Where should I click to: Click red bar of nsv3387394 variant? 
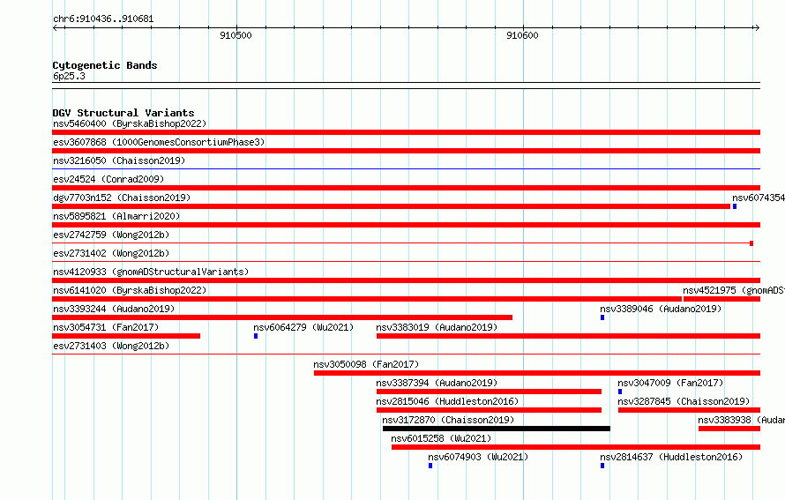coord(490,392)
